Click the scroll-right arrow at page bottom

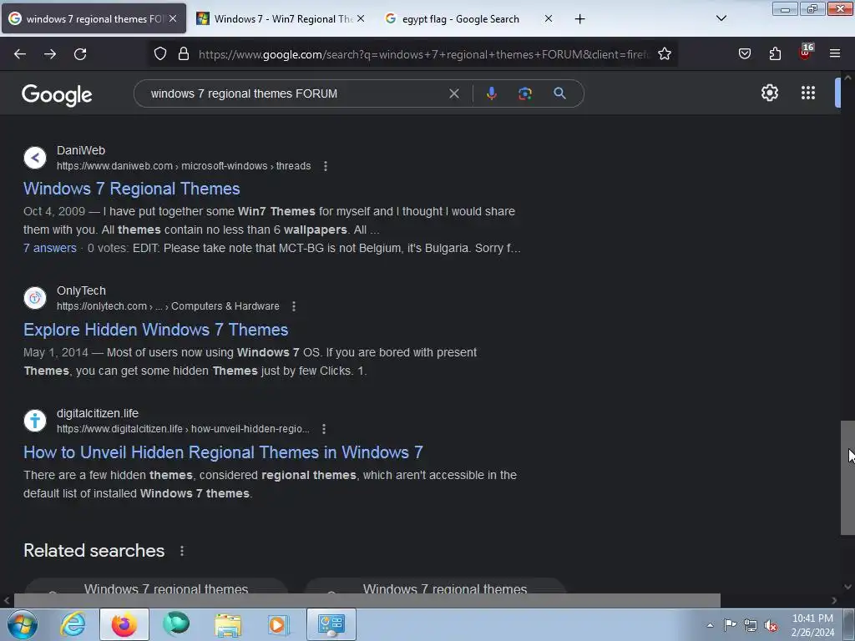834,600
